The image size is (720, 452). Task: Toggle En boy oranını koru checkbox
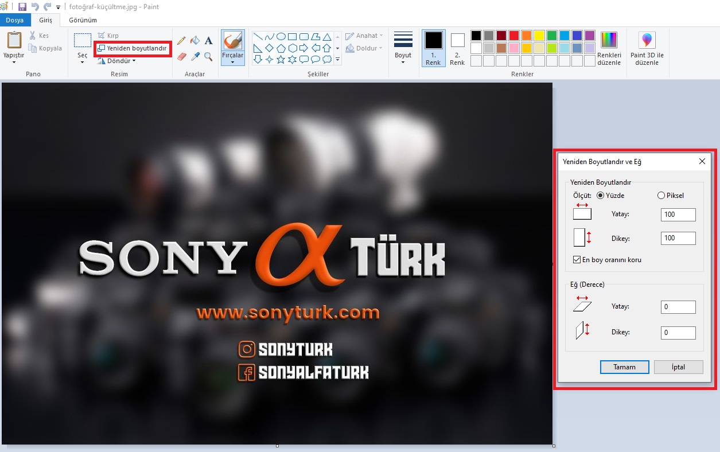point(577,260)
